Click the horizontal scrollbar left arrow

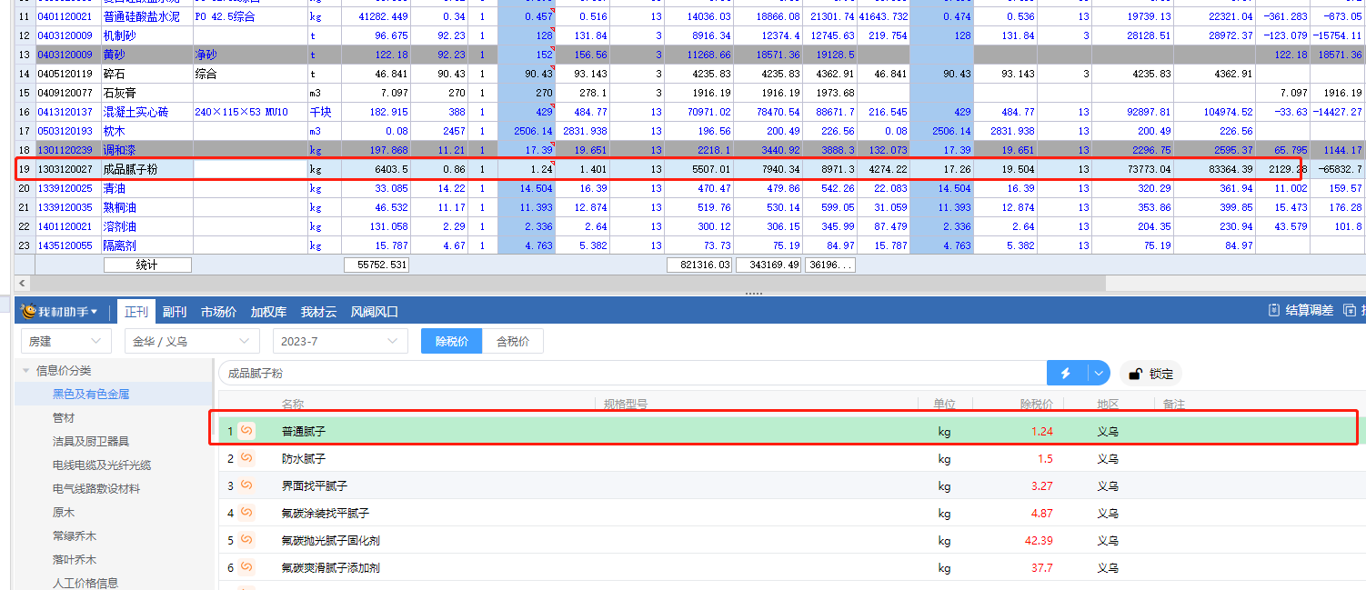click(22, 284)
